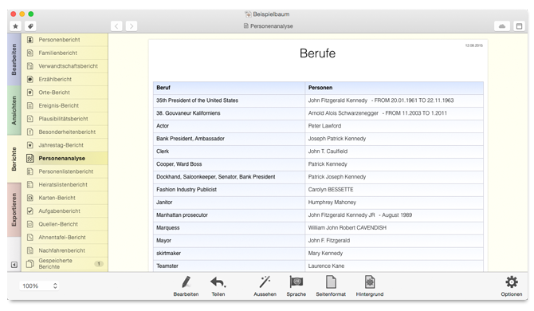Open the Hintergrund background tool
The width and height of the screenshot is (534, 311).
pyautogui.click(x=370, y=285)
